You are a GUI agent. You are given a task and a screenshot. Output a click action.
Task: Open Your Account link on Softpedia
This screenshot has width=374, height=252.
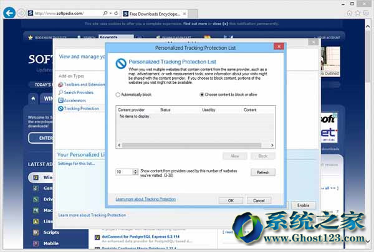pyautogui.click(x=328, y=37)
